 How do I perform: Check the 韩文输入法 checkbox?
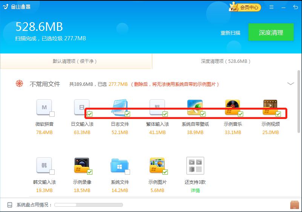point(52,172)
